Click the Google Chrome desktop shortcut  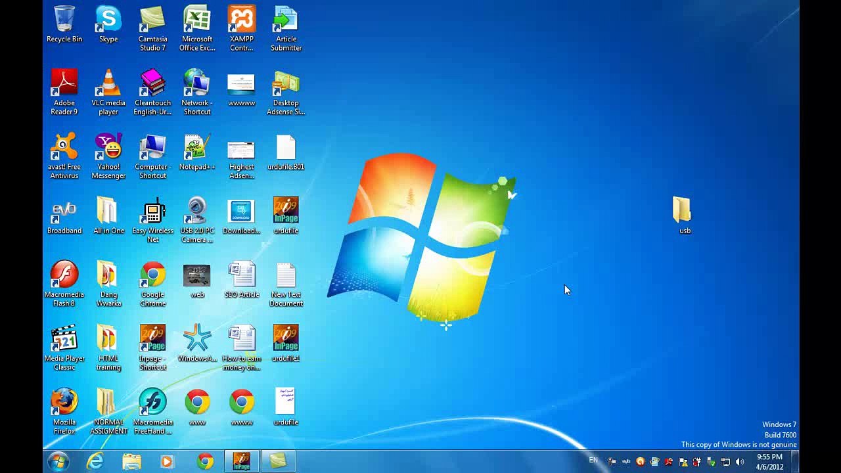[x=152, y=284]
